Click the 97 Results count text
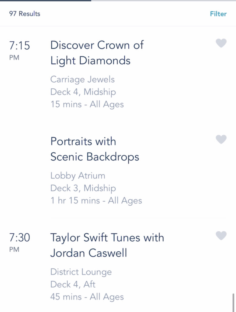This screenshot has height=312, width=236. click(x=25, y=14)
